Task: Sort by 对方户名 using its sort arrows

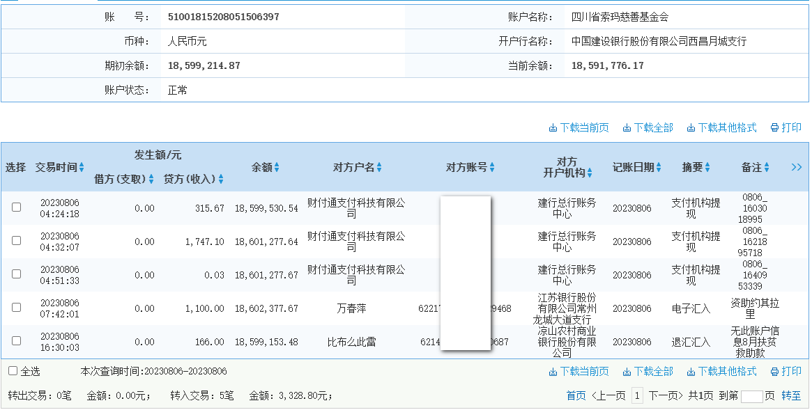Action: [x=379, y=168]
